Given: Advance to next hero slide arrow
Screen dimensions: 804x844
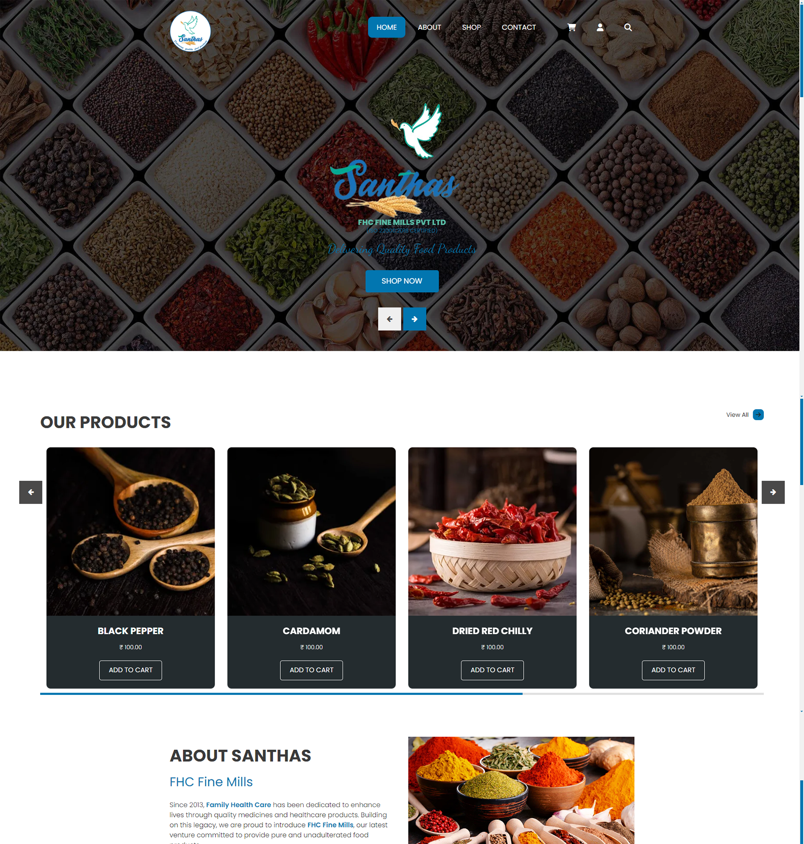Looking at the screenshot, I should click(x=414, y=319).
